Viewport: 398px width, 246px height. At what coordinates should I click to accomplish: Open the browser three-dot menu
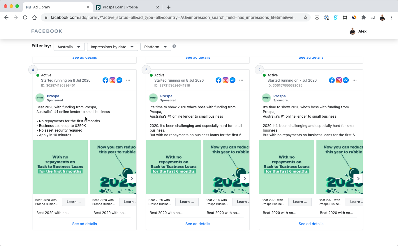[392, 17]
